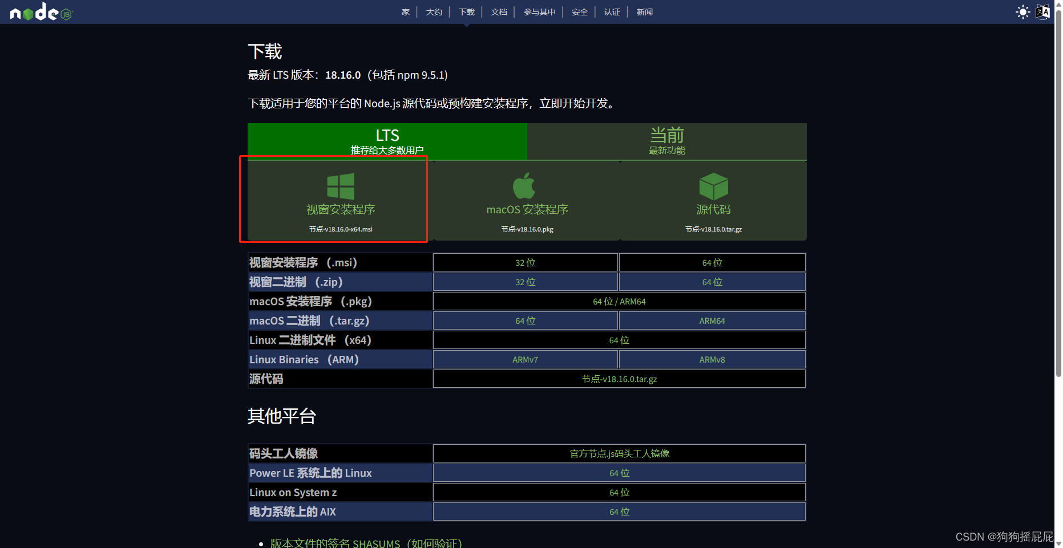Click 64 位 in the .msi row
This screenshot has height=548, width=1063.
pyautogui.click(x=712, y=262)
